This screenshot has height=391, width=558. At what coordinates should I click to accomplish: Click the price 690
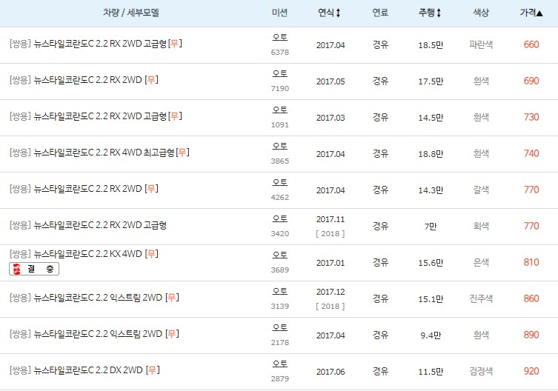pyautogui.click(x=531, y=81)
